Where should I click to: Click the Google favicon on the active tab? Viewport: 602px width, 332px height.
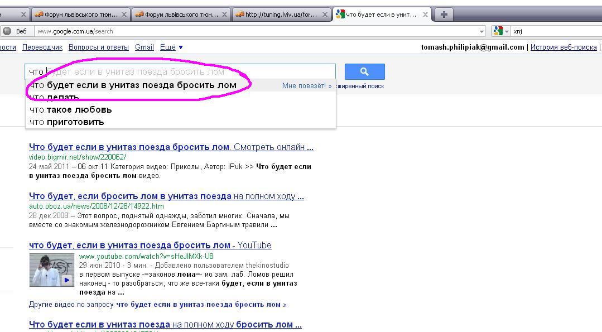[x=340, y=15]
